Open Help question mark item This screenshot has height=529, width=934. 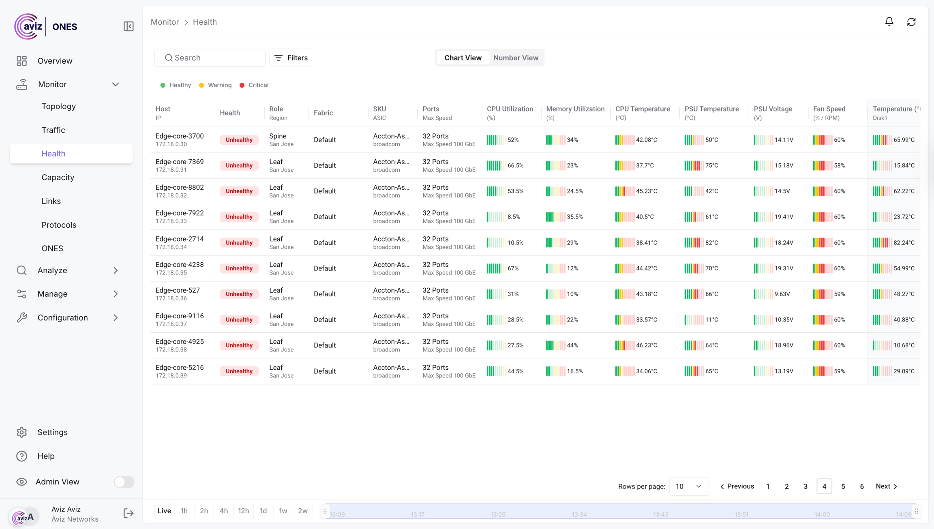(22, 456)
